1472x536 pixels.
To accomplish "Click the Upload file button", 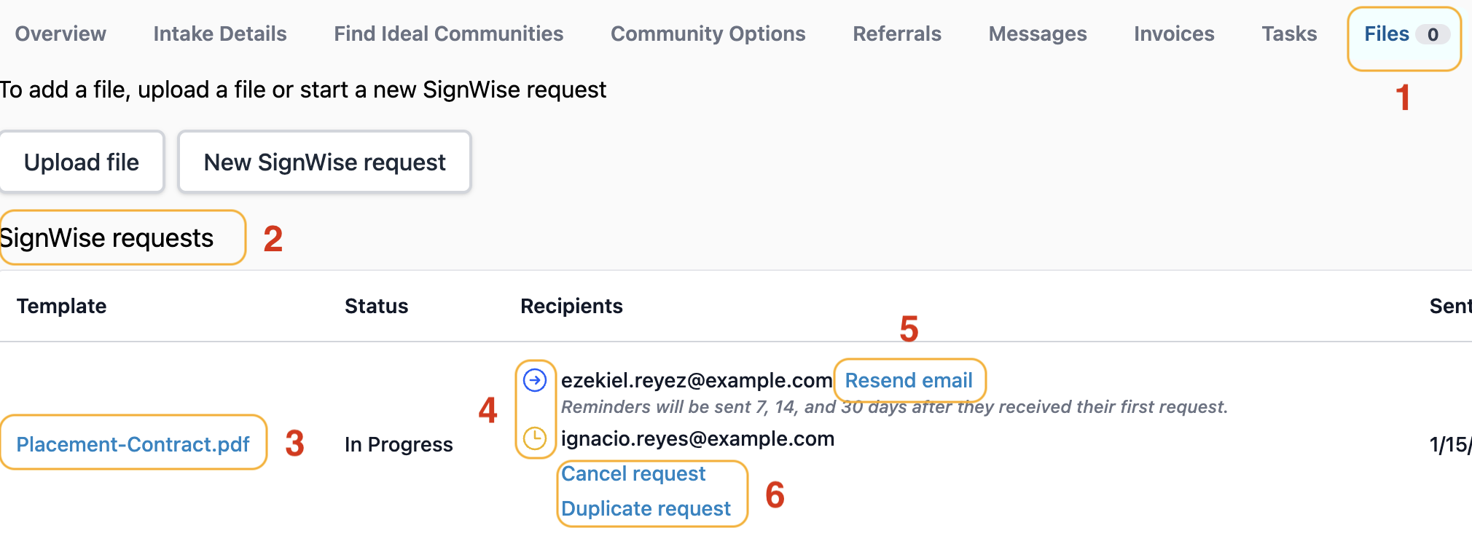I will [x=82, y=162].
